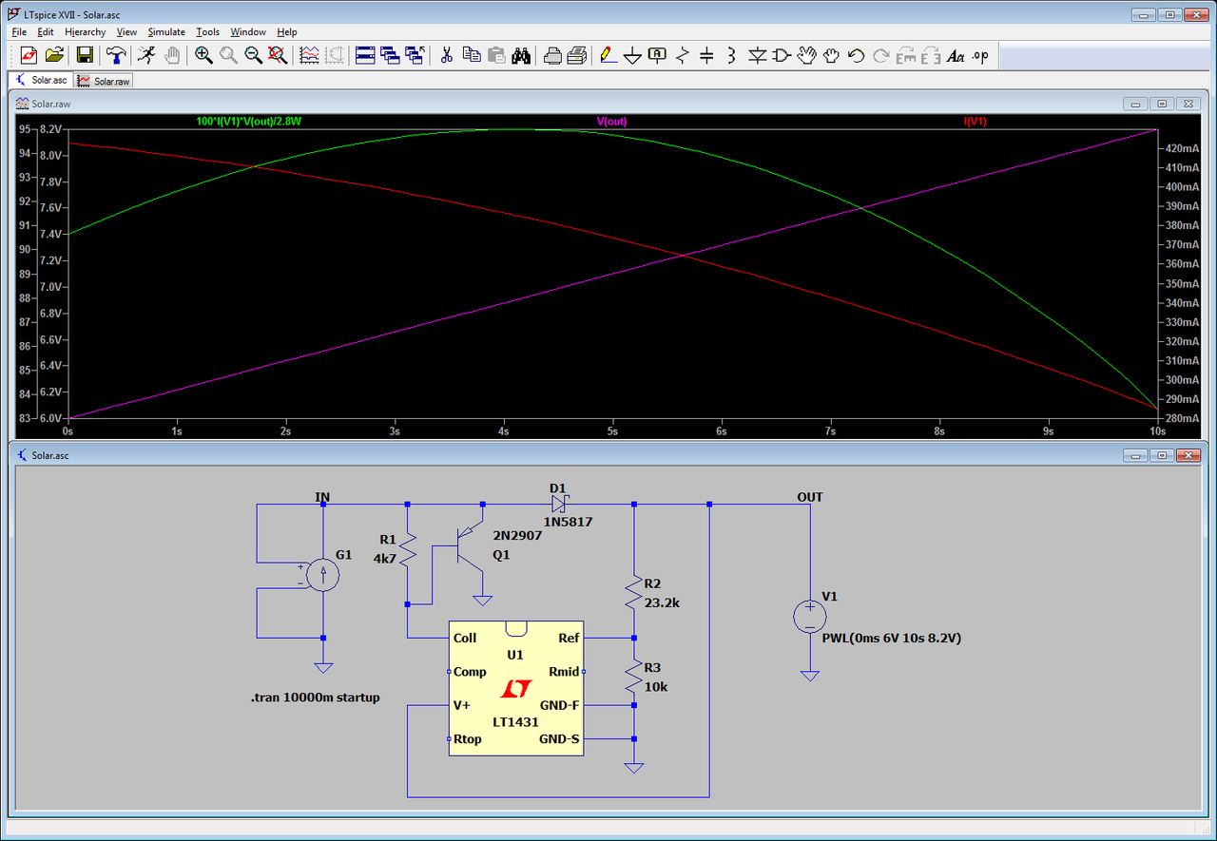This screenshot has width=1217, height=841.
Task: Open the Simulate menu
Action: pos(166,31)
